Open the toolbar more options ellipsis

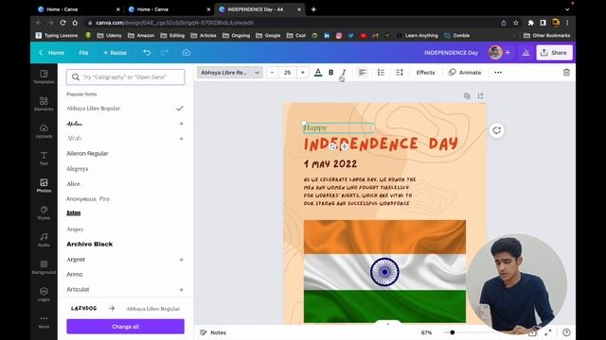click(x=498, y=73)
